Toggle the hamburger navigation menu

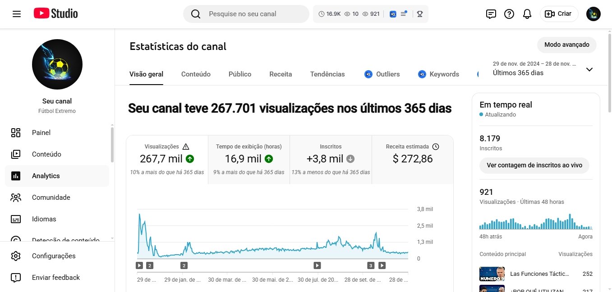pyautogui.click(x=17, y=14)
